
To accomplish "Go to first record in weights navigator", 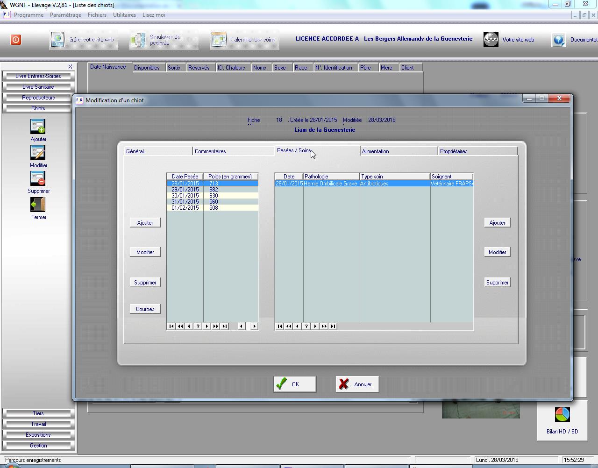I will [171, 326].
